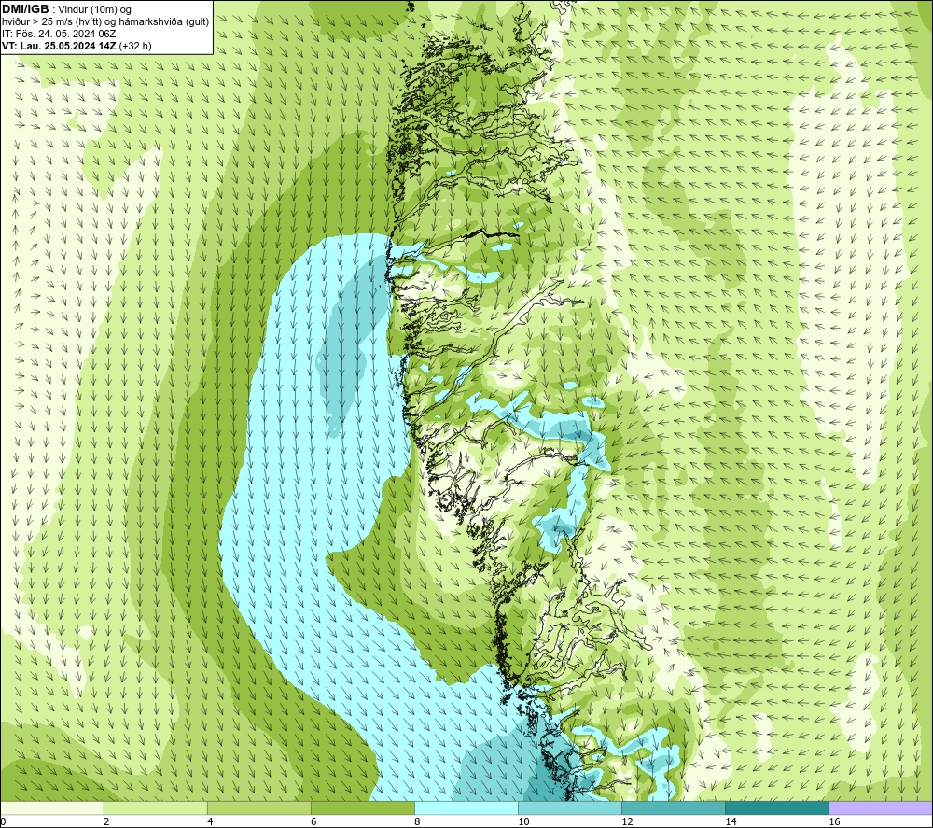The height and width of the screenshot is (828, 933).
Task: Click the scale label "8"
Action: pyautogui.click(x=417, y=822)
